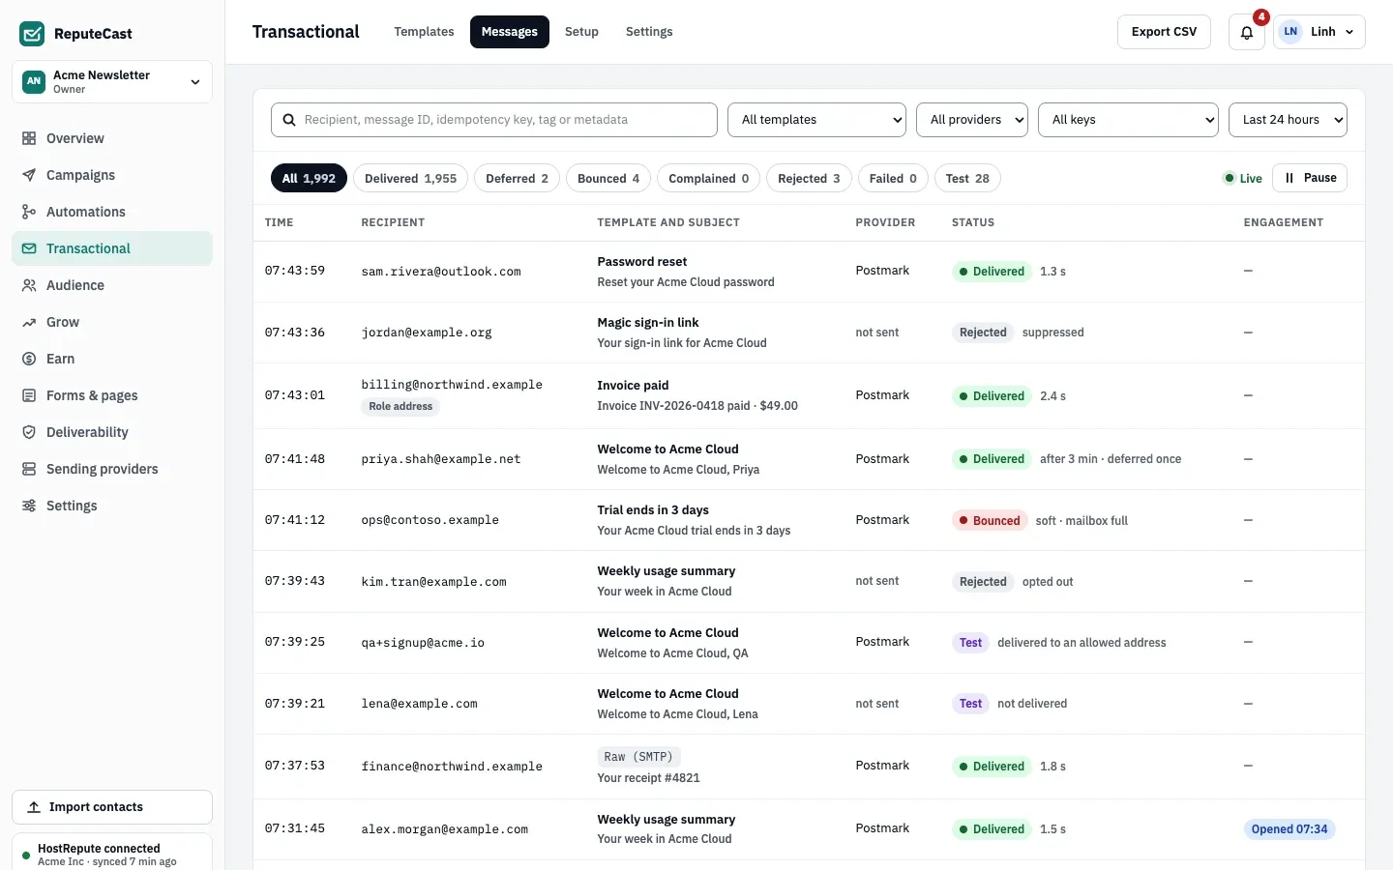
Task: Open the Overview sidebar item
Action: pyautogui.click(x=112, y=138)
